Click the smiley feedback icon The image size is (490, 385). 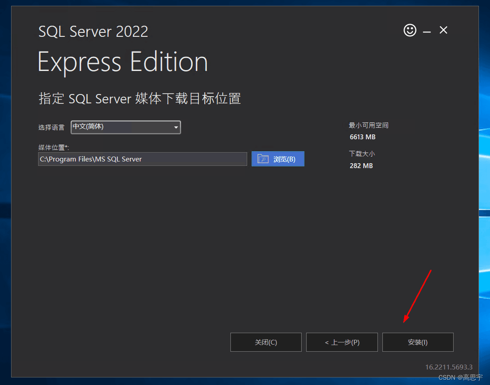click(x=410, y=30)
